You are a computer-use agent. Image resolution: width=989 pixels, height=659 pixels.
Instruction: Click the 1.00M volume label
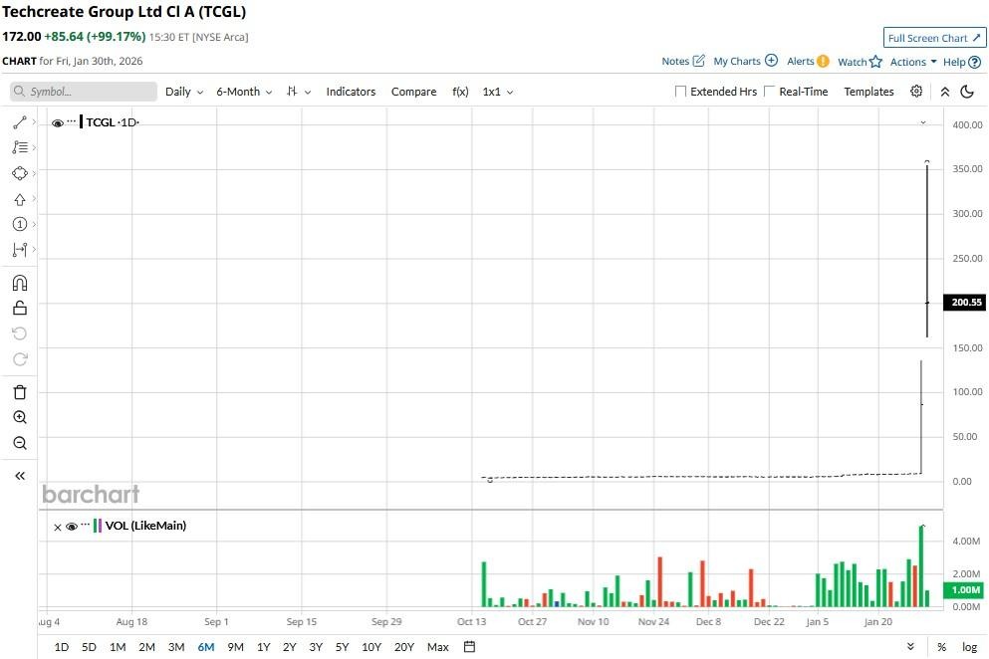[x=965, y=589]
